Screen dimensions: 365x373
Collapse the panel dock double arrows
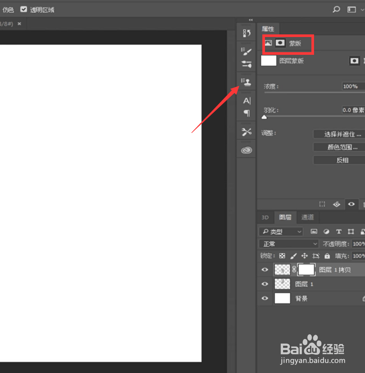pyautogui.click(x=251, y=20)
